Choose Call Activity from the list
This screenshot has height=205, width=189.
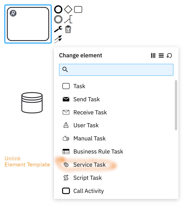point(116,191)
